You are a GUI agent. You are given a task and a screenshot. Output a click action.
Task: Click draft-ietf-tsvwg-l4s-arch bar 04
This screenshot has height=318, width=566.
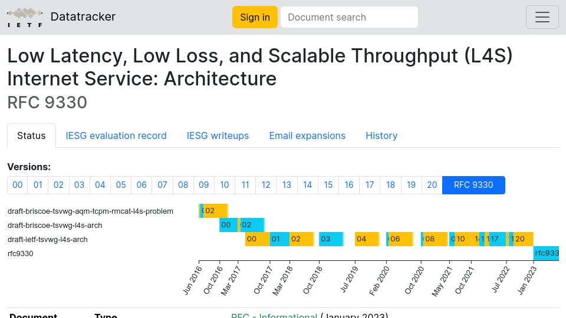(367, 239)
